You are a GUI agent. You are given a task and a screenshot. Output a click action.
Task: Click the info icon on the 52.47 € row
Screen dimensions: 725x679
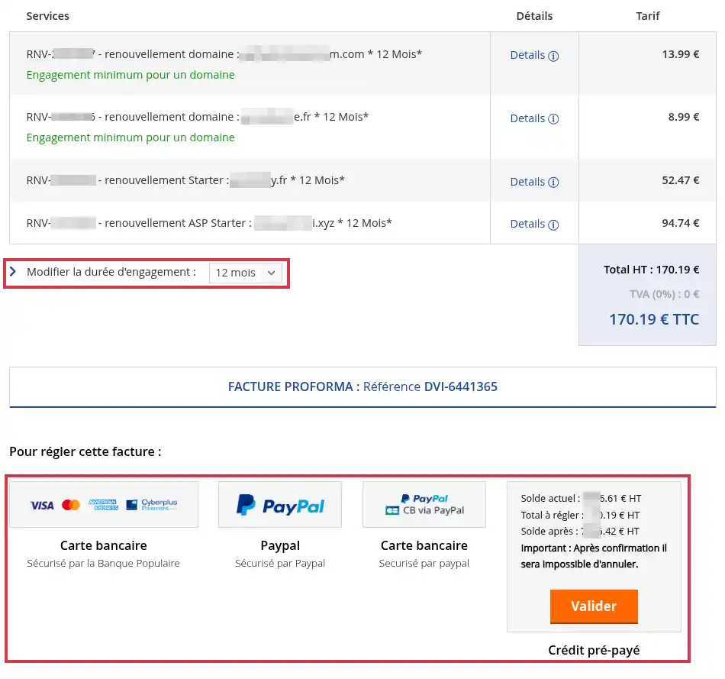(553, 183)
